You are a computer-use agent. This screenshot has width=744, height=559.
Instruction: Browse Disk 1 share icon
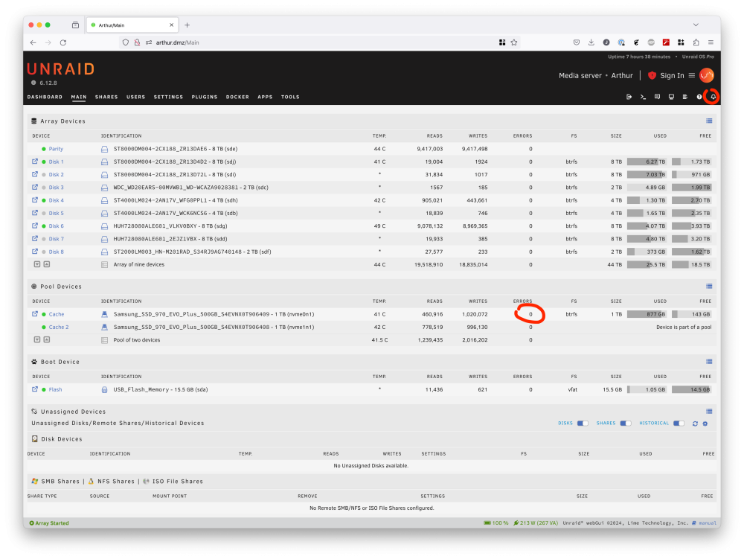pyautogui.click(x=35, y=162)
